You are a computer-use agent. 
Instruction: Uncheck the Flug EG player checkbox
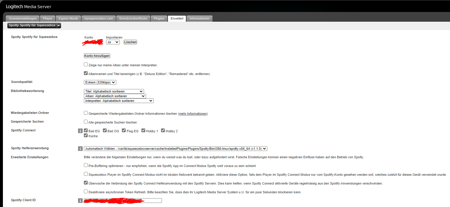click(x=124, y=131)
